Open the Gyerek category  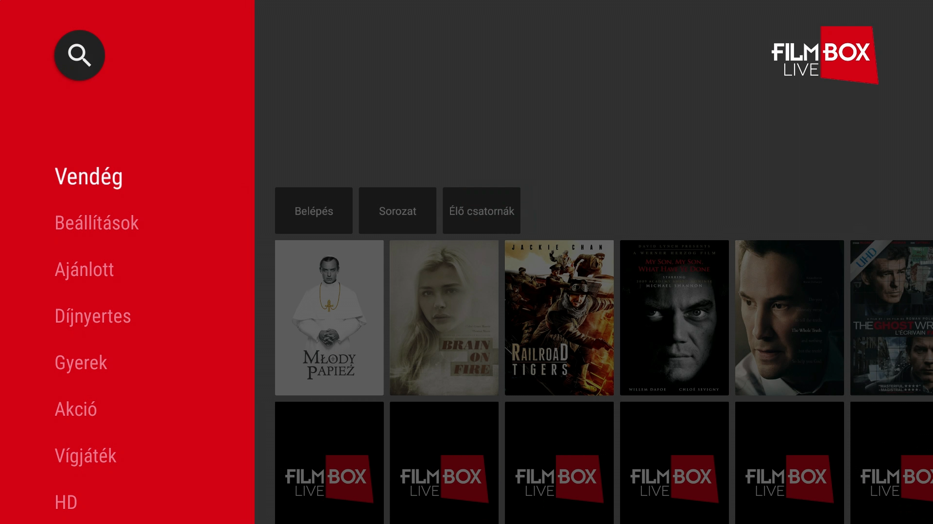coord(81,363)
